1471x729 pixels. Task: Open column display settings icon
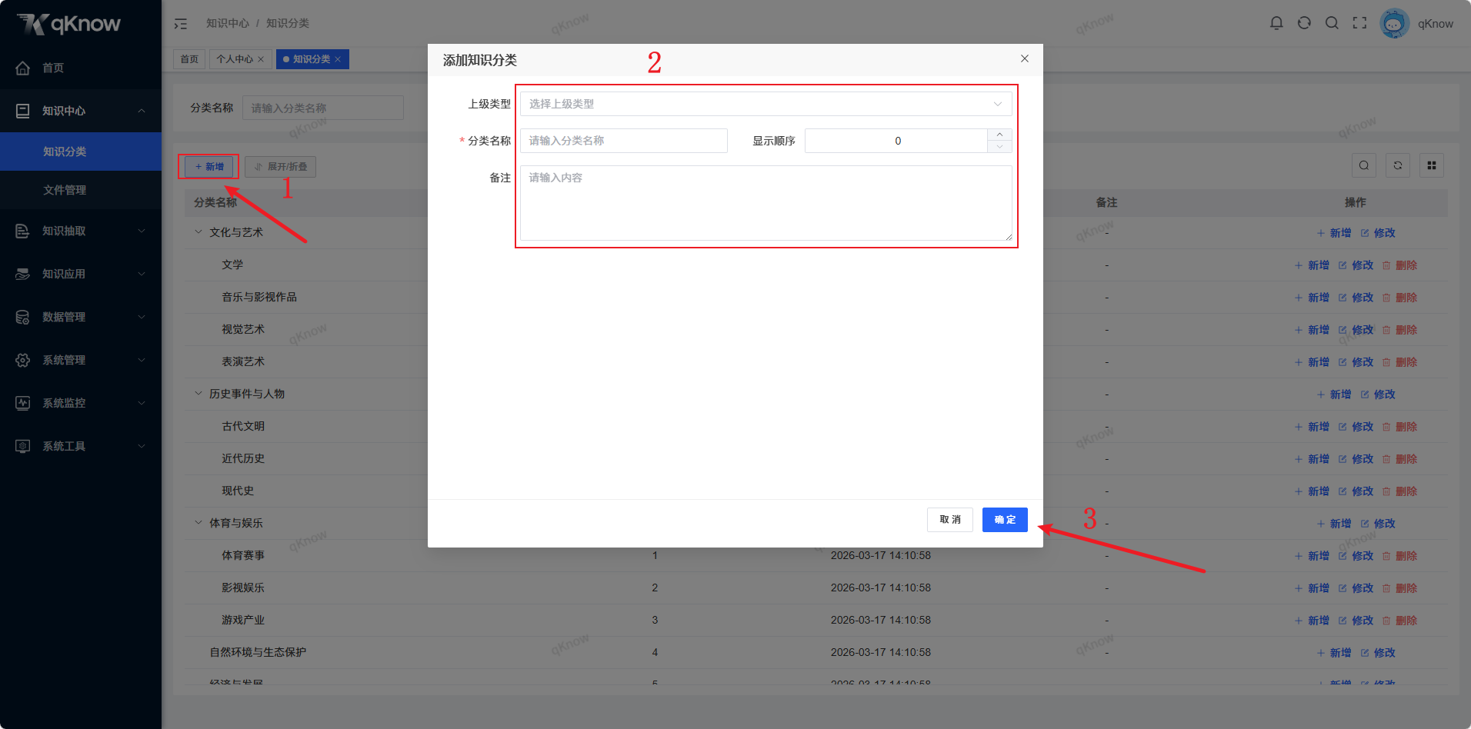click(x=1432, y=165)
